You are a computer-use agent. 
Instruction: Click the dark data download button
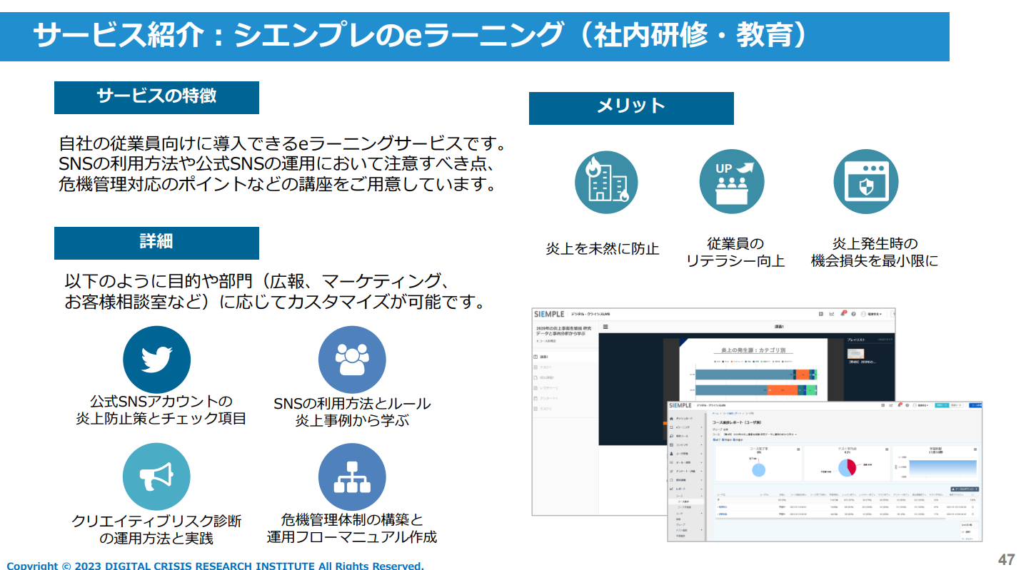coord(965,489)
